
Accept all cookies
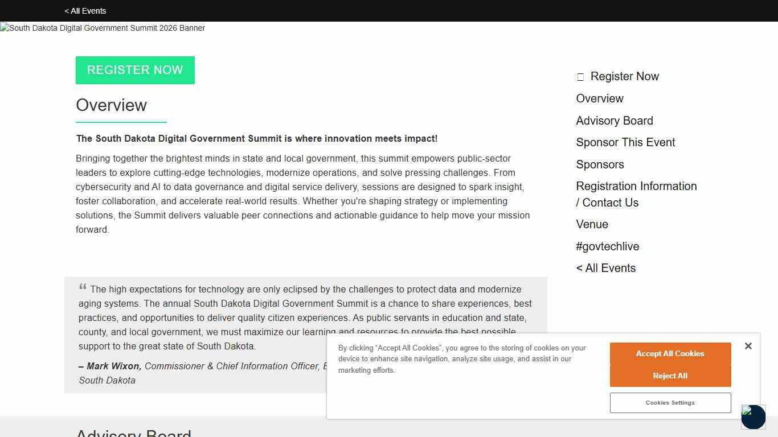tap(670, 353)
